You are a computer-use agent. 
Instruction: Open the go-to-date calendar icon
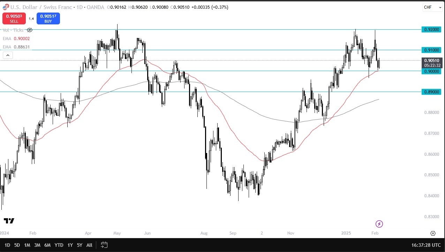(104, 245)
